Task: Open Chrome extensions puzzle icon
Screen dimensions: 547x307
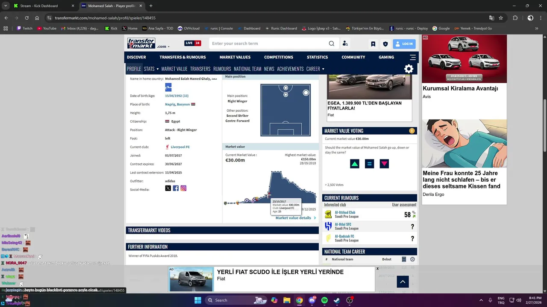Action: click(515, 18)
